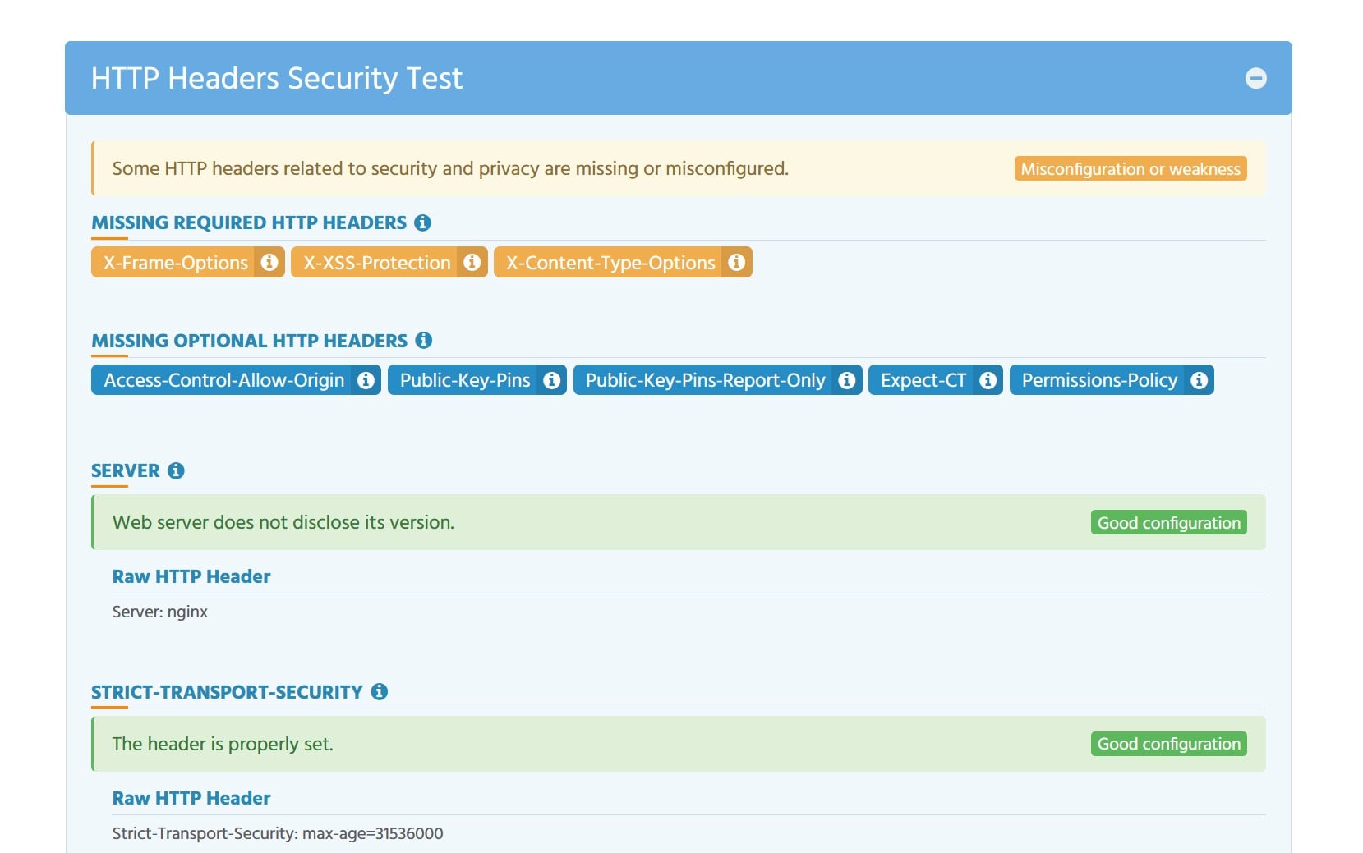Collapse the HTTP Headers Security Test panel
The image size is (1363, 853).
pyautogui.click(x=1255, y=78)
